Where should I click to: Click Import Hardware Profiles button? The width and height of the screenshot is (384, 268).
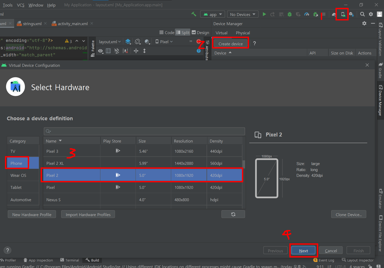(88, 215)
